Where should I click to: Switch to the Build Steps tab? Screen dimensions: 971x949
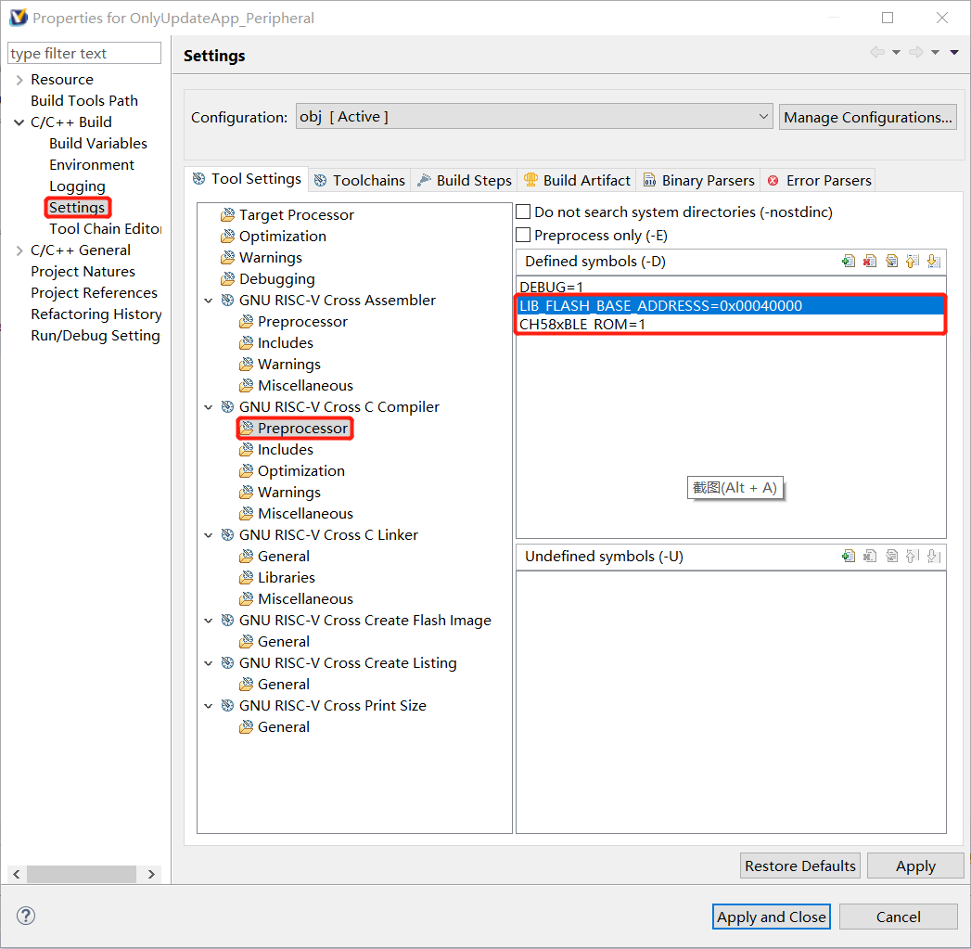[464, 180]
